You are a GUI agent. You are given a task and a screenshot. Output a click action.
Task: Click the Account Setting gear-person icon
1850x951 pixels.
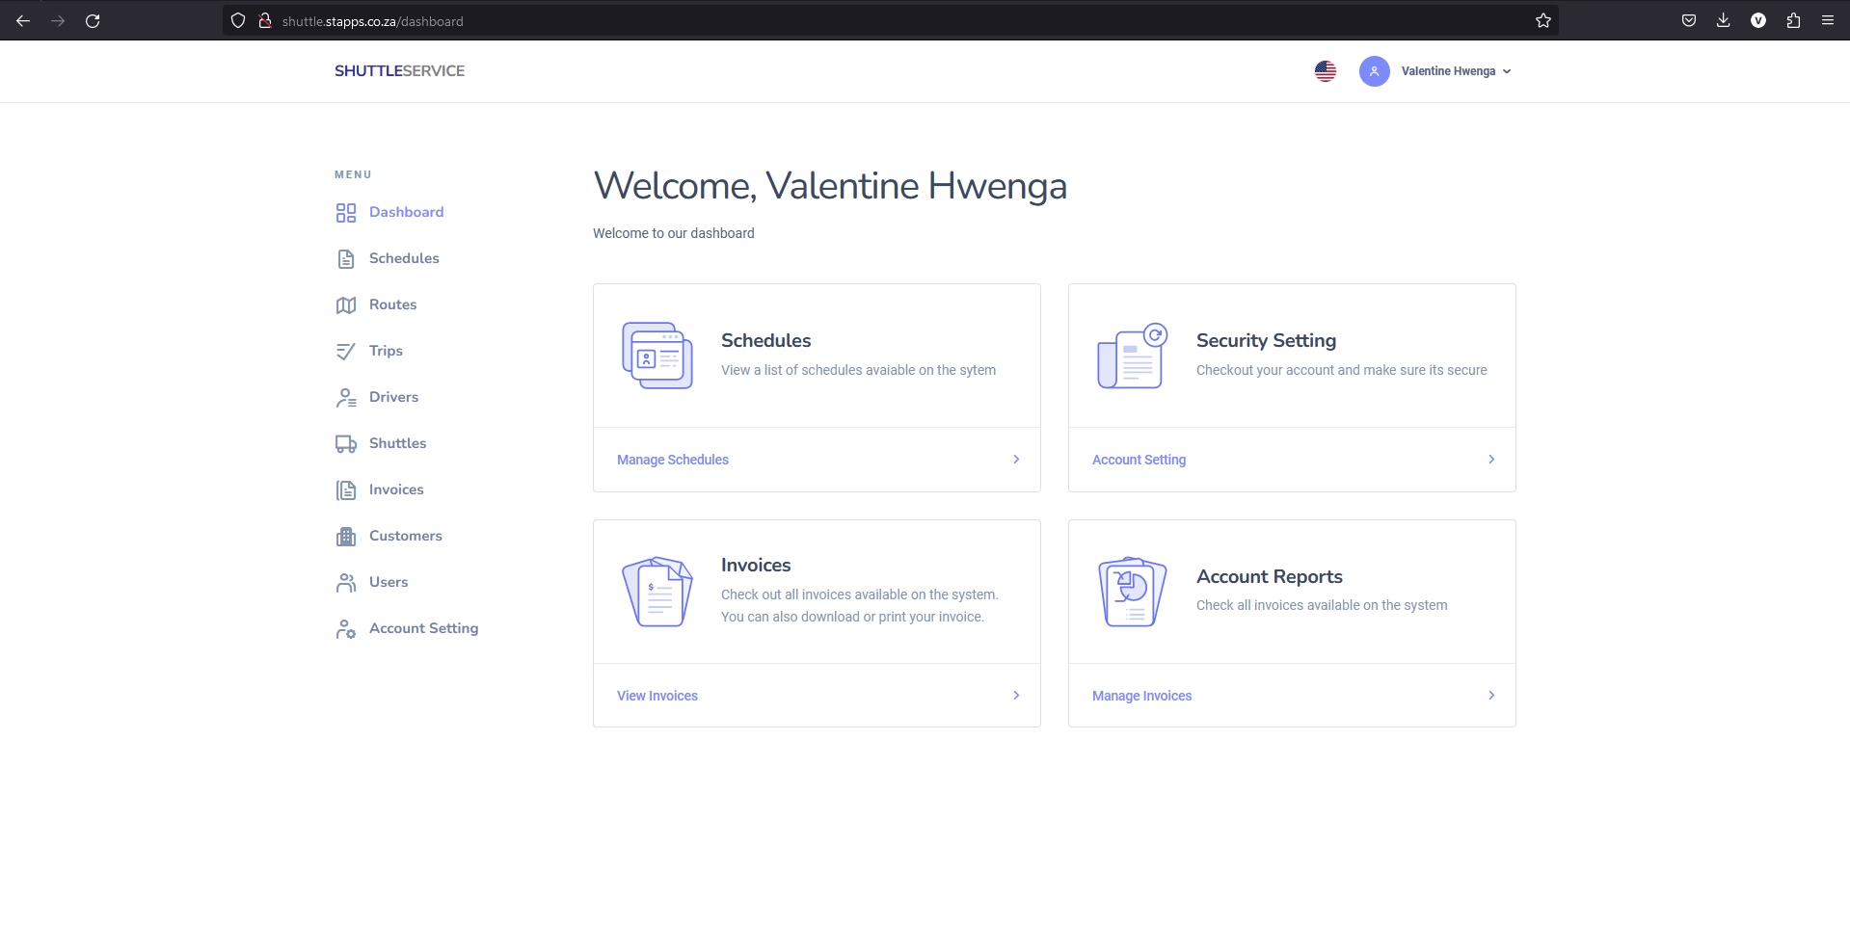pos(346,629)
